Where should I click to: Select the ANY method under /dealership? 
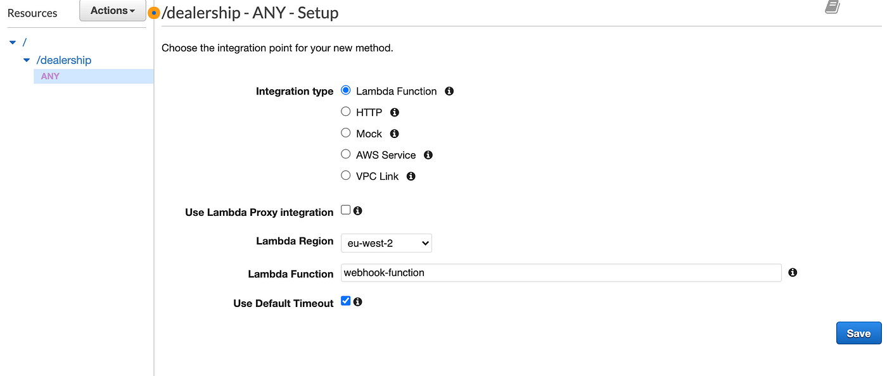tap(49, 76)
